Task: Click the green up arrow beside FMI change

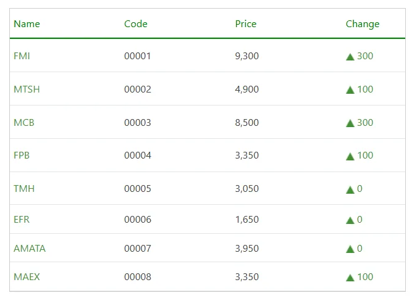Action: 350,57
